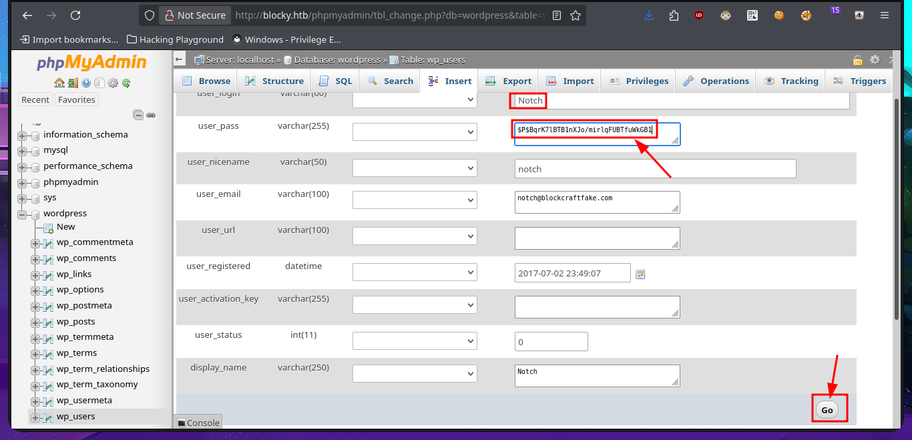Click the phpMyAdmin Home icon
The height and width of the screenshot is (440, 912).
coord(59,83)
